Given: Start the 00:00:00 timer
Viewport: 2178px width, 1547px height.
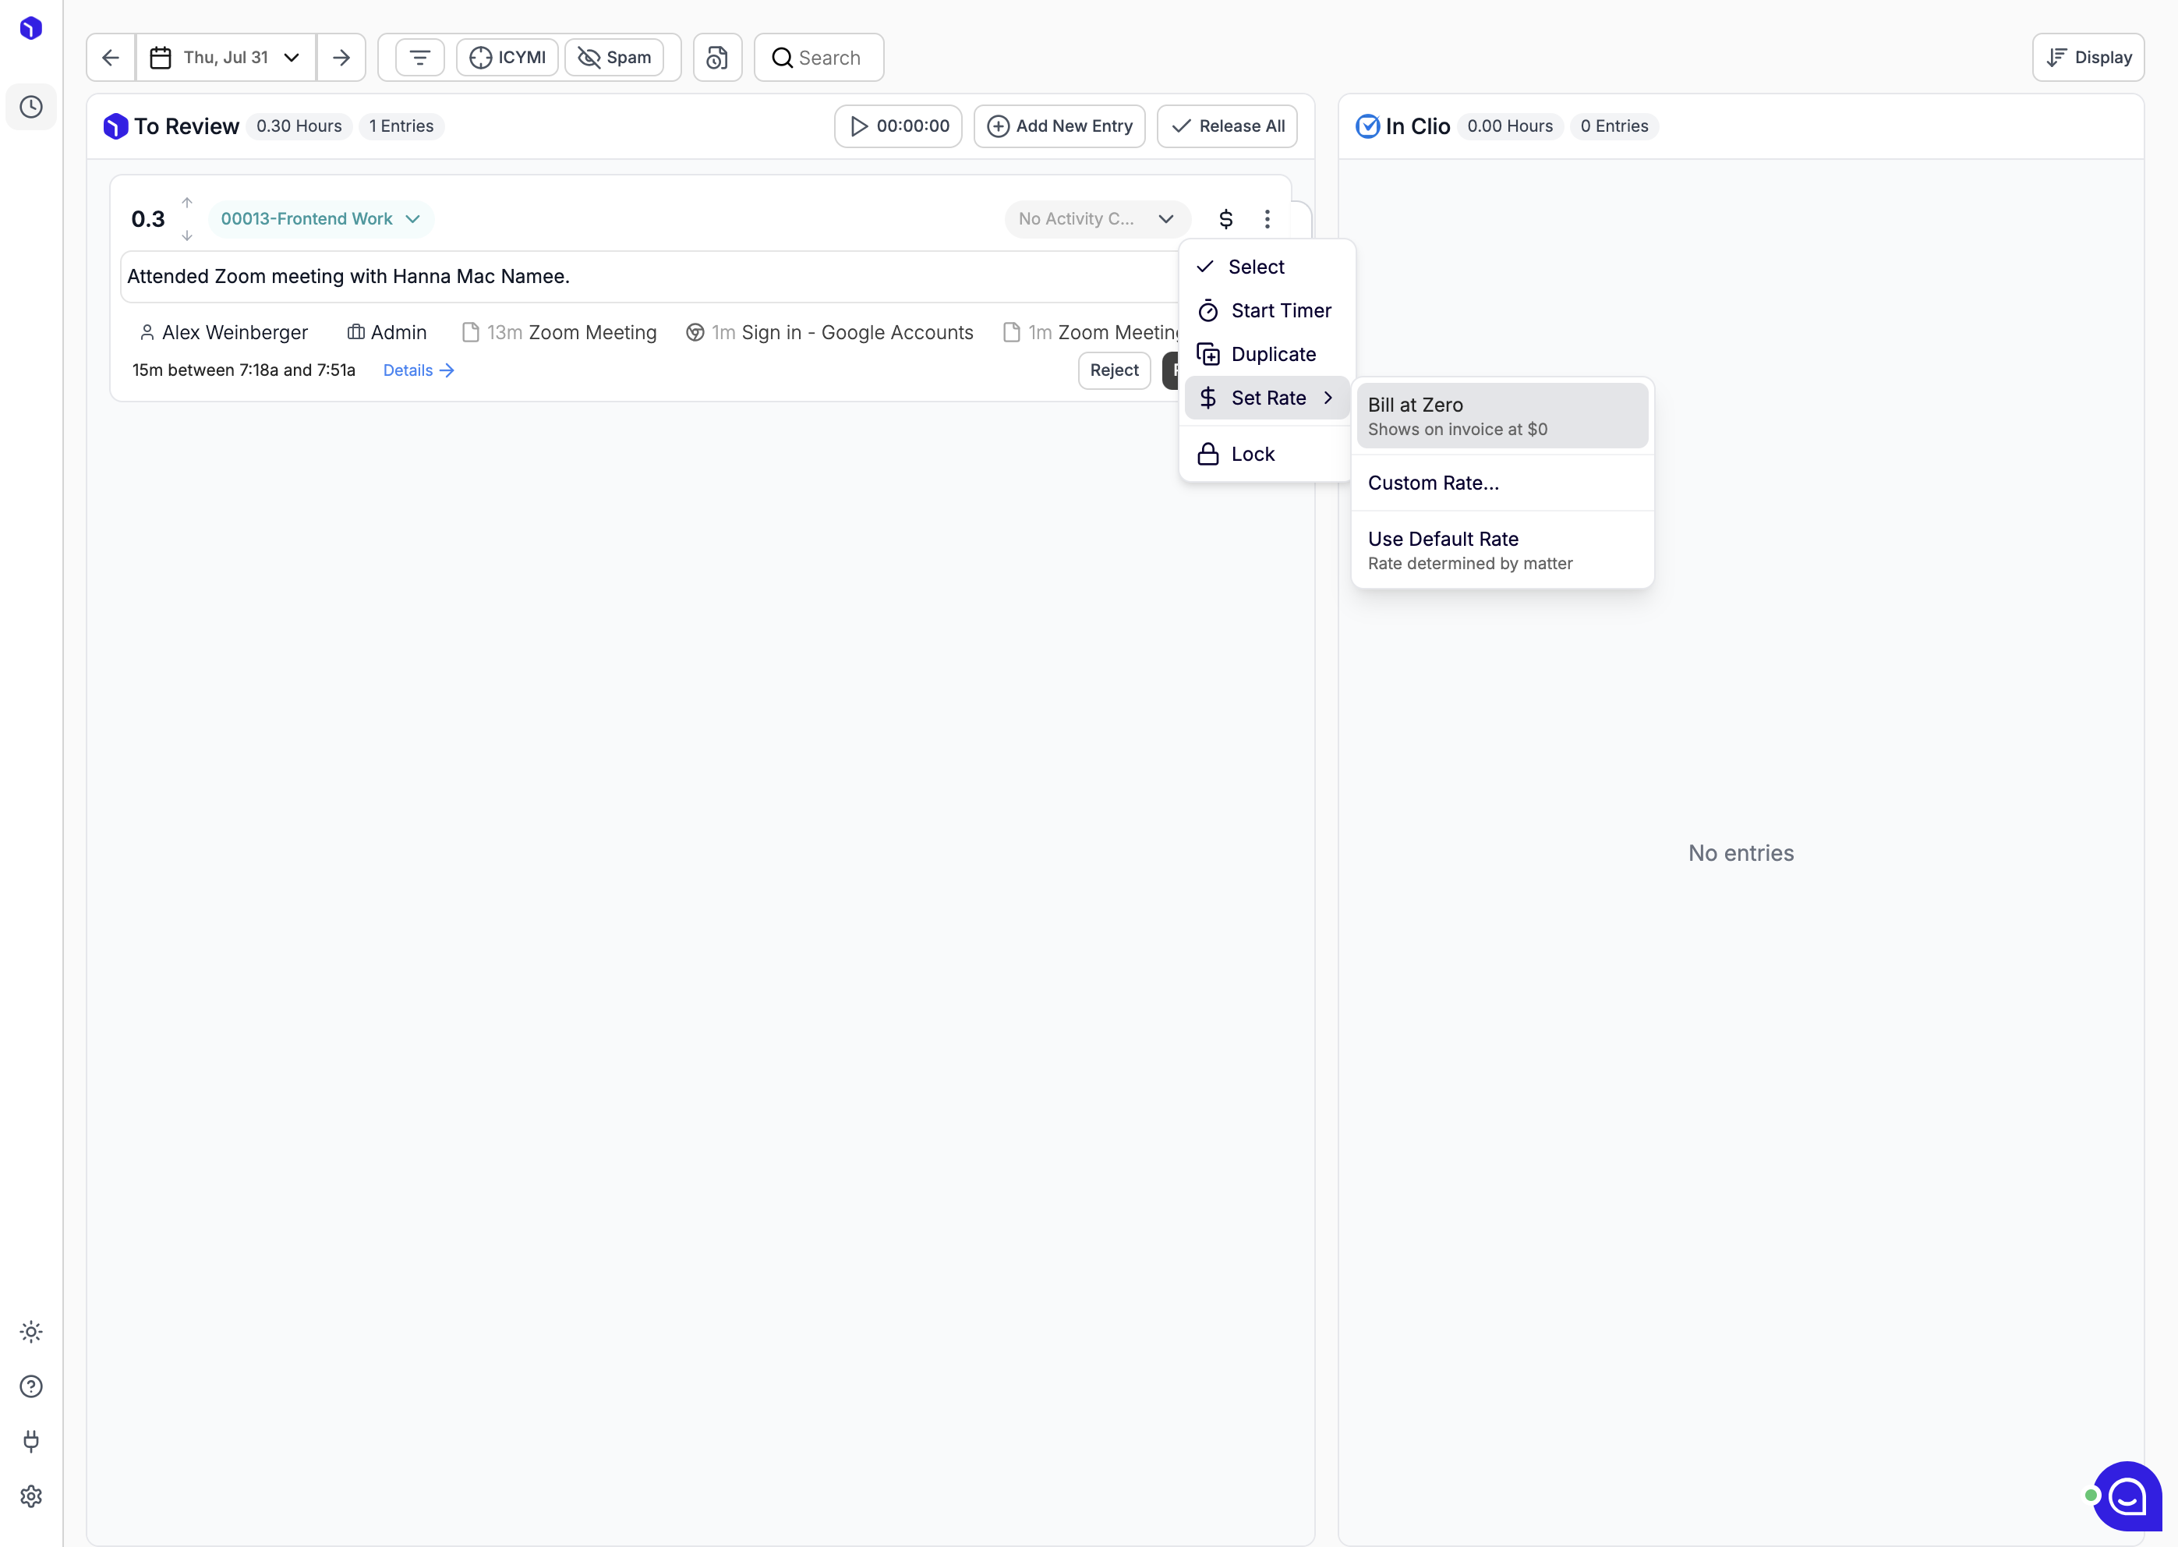Looking at the screenshot, I should pyautogui.click(x=898, y=126).
